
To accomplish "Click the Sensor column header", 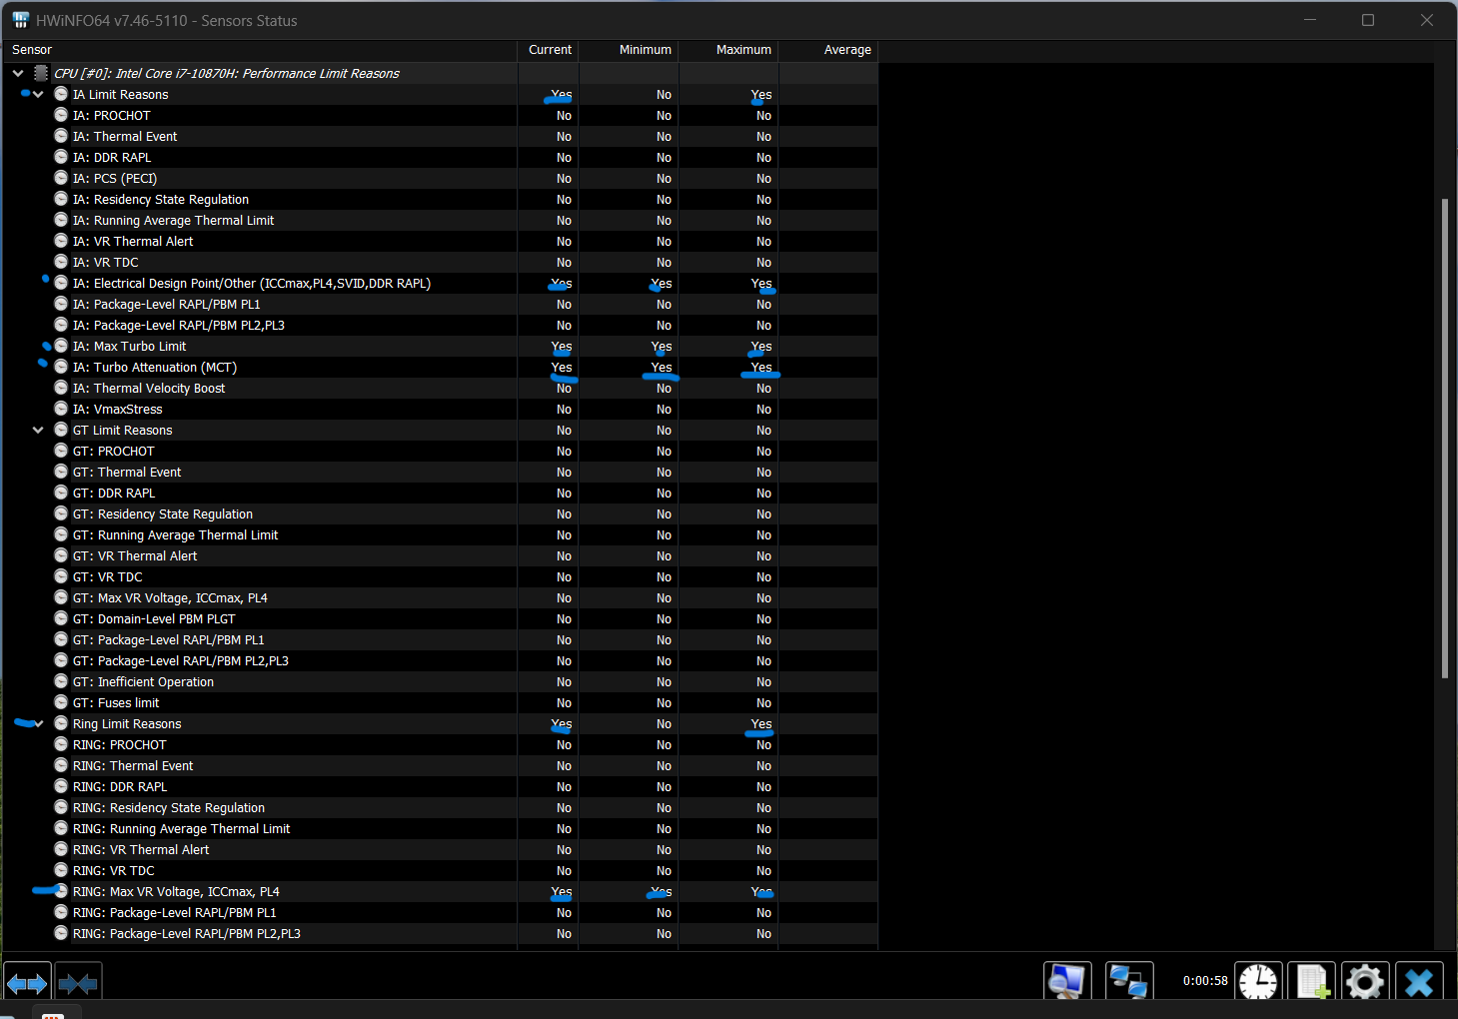I will (260, 50).
